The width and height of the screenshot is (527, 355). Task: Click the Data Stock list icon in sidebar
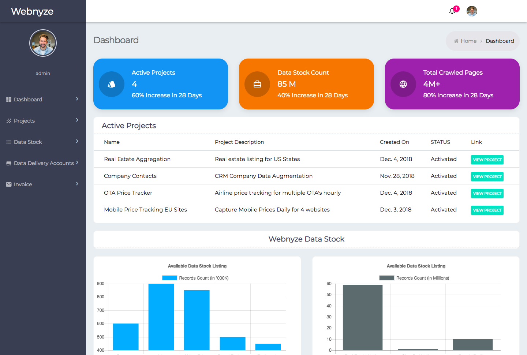(x=8, y=142)
